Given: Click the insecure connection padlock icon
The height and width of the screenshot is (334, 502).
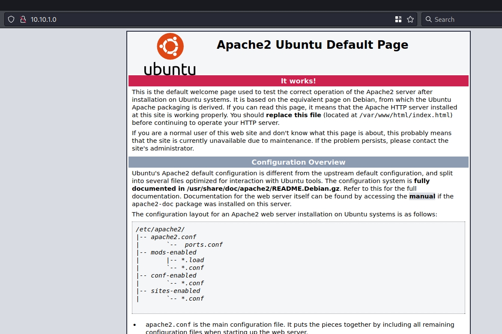Looking at the screenshot, I should (23, 19).
